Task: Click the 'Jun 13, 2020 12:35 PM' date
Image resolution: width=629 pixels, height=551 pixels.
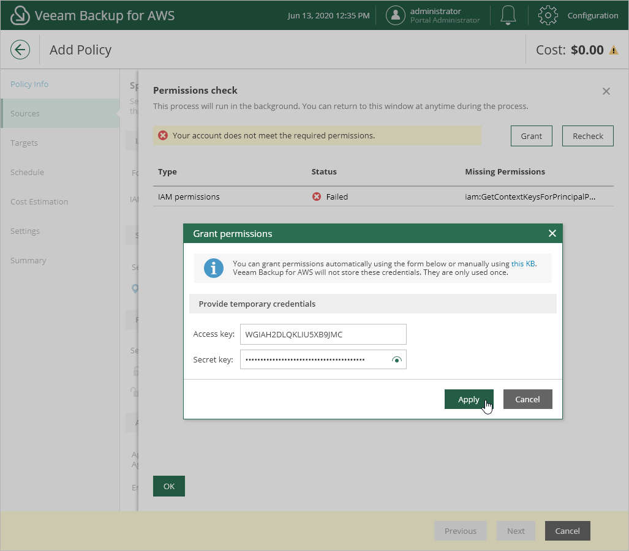Action: (328, 16)
